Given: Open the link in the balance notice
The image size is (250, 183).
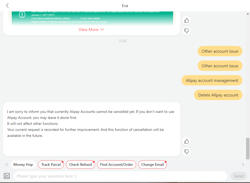Looking at the screenshot, I should 75,18.
